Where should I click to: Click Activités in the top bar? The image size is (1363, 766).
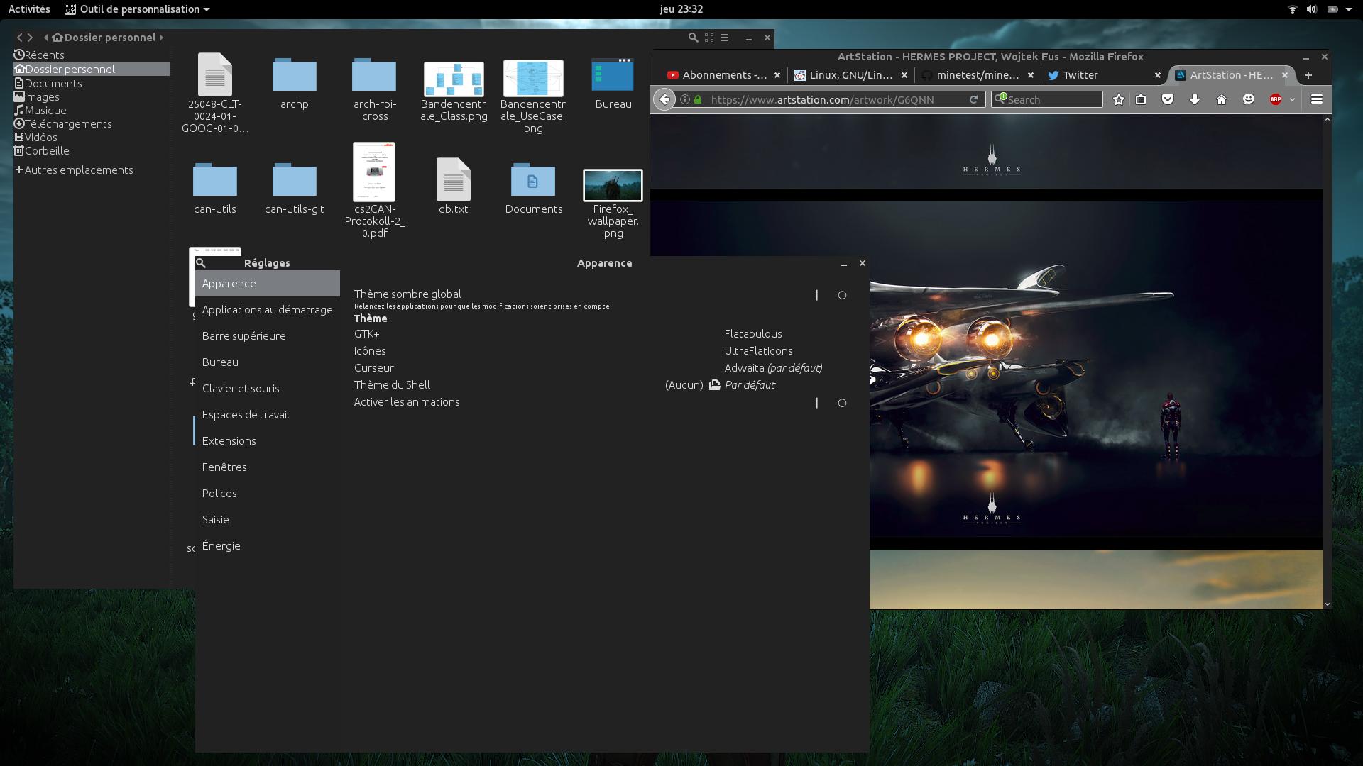(x=29, y=9)
